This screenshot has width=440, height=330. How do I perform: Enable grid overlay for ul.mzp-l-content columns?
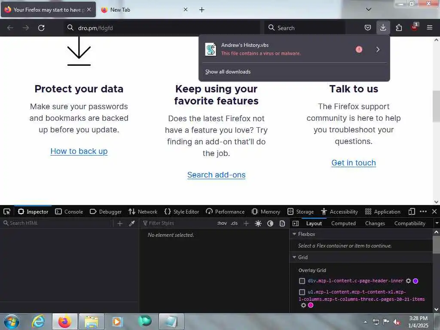302,292
